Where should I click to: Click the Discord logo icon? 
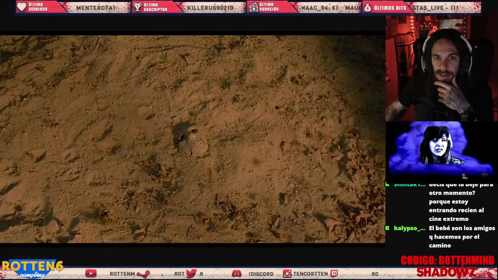click(x=237, y=274)
